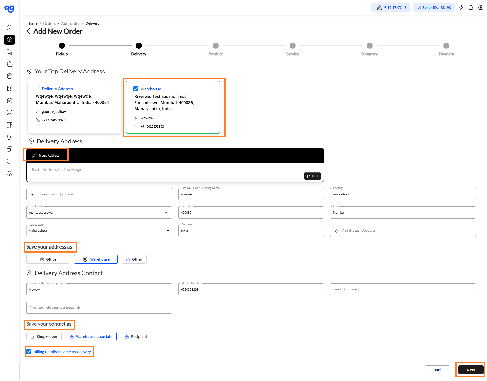Open the chat bubbles icon in sidebar
Viewport: 487px width, 381px height.
[10, 149]
